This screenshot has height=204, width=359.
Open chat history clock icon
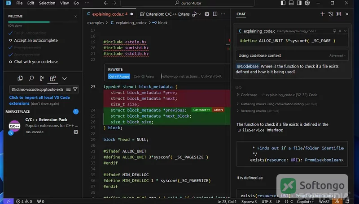point(331,14)
